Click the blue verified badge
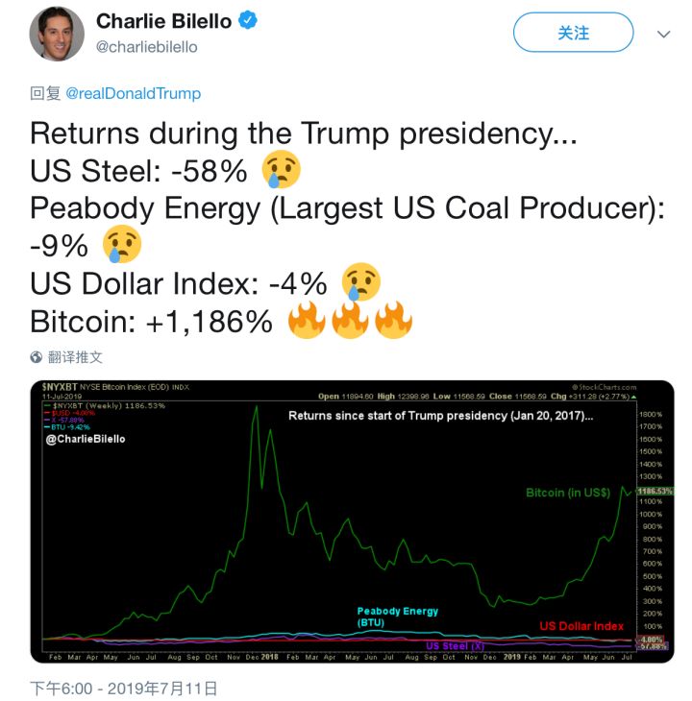This screenshot has height=701, width=692. pos(248,21)
